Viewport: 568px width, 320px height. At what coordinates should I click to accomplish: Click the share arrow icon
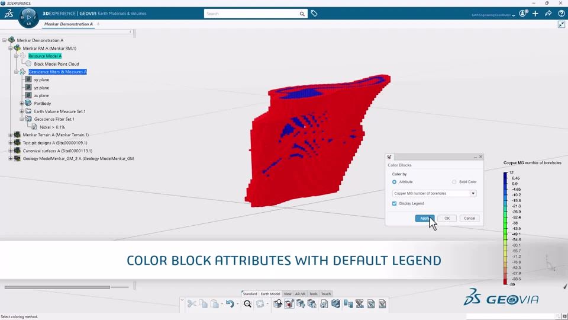(548, 14)
